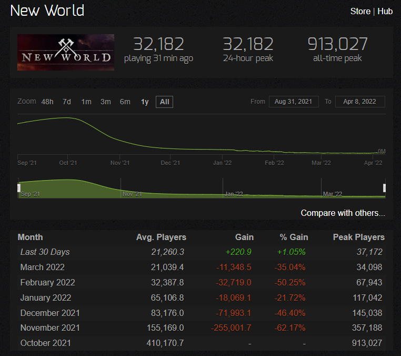Click the -11,348.5 gain value
The width and height of the screenshot is (401, 356).
coord(234,267)
